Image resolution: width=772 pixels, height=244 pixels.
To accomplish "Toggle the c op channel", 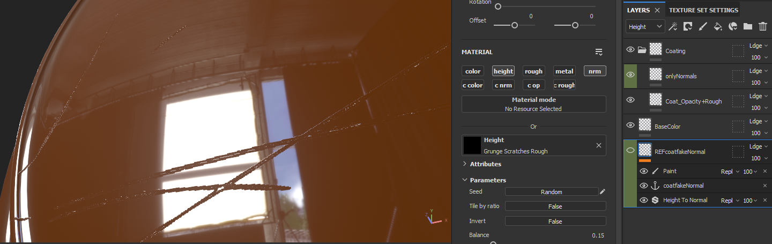I will (533, 85).
